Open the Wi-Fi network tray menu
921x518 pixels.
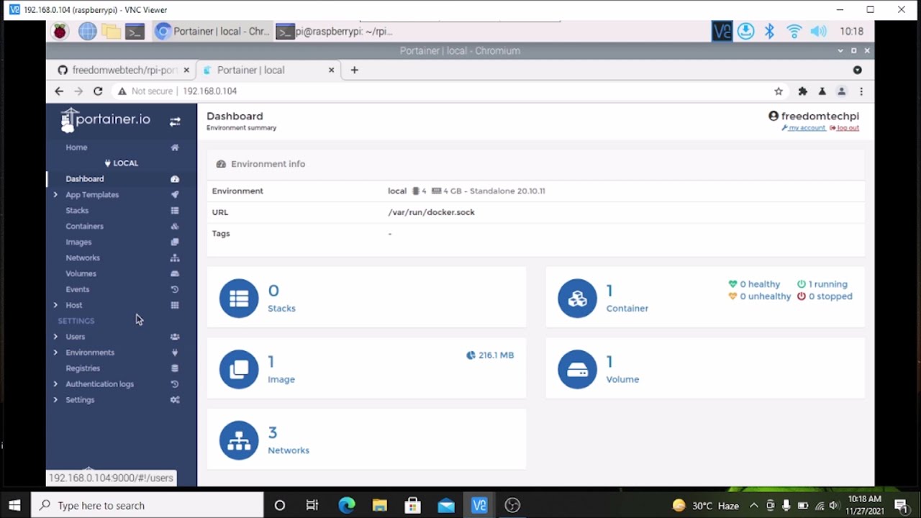tap(794, 31)
